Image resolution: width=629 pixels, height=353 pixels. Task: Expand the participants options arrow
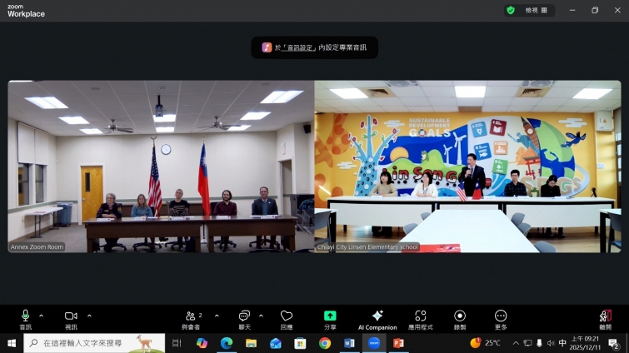[217, 316]
